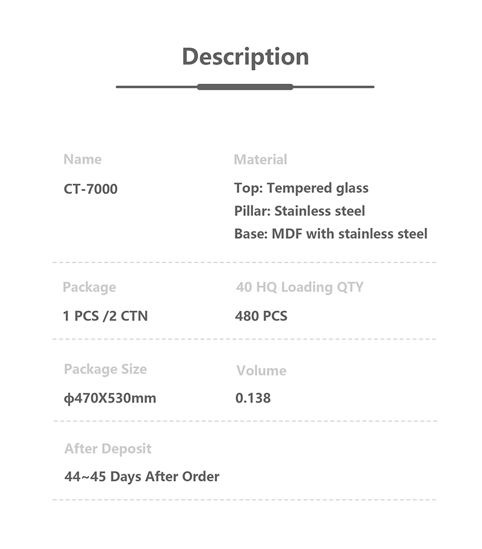
Task: Select the Package label
Action: 89,287
